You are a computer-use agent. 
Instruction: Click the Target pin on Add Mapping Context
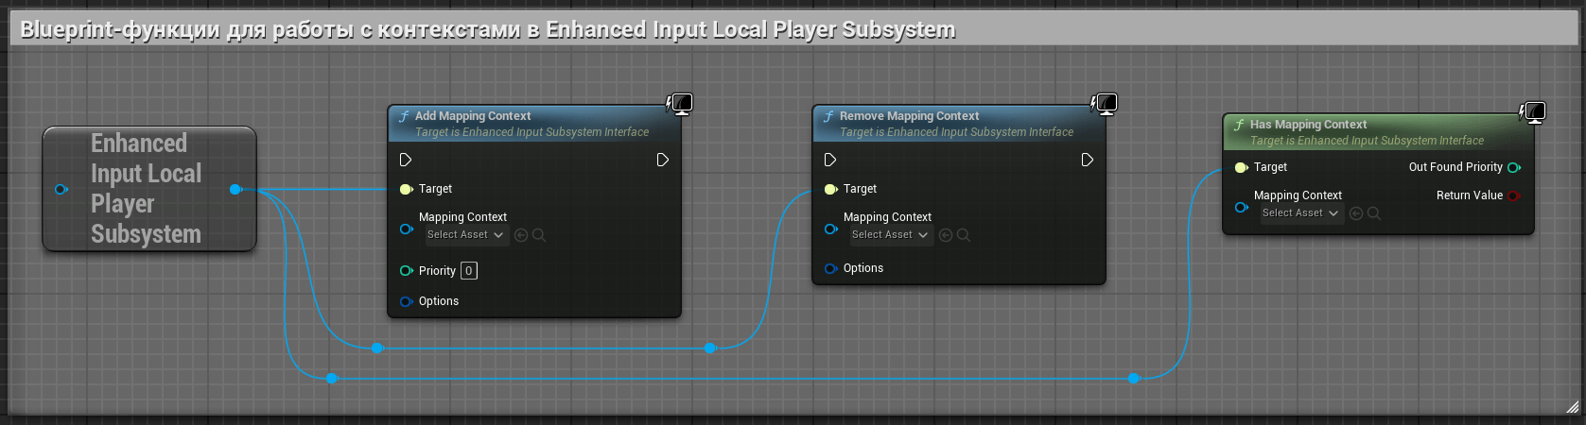406,189
